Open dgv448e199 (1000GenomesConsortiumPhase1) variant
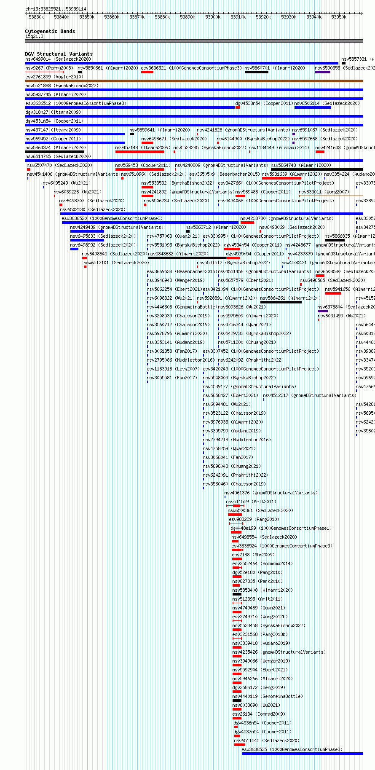 281,528
